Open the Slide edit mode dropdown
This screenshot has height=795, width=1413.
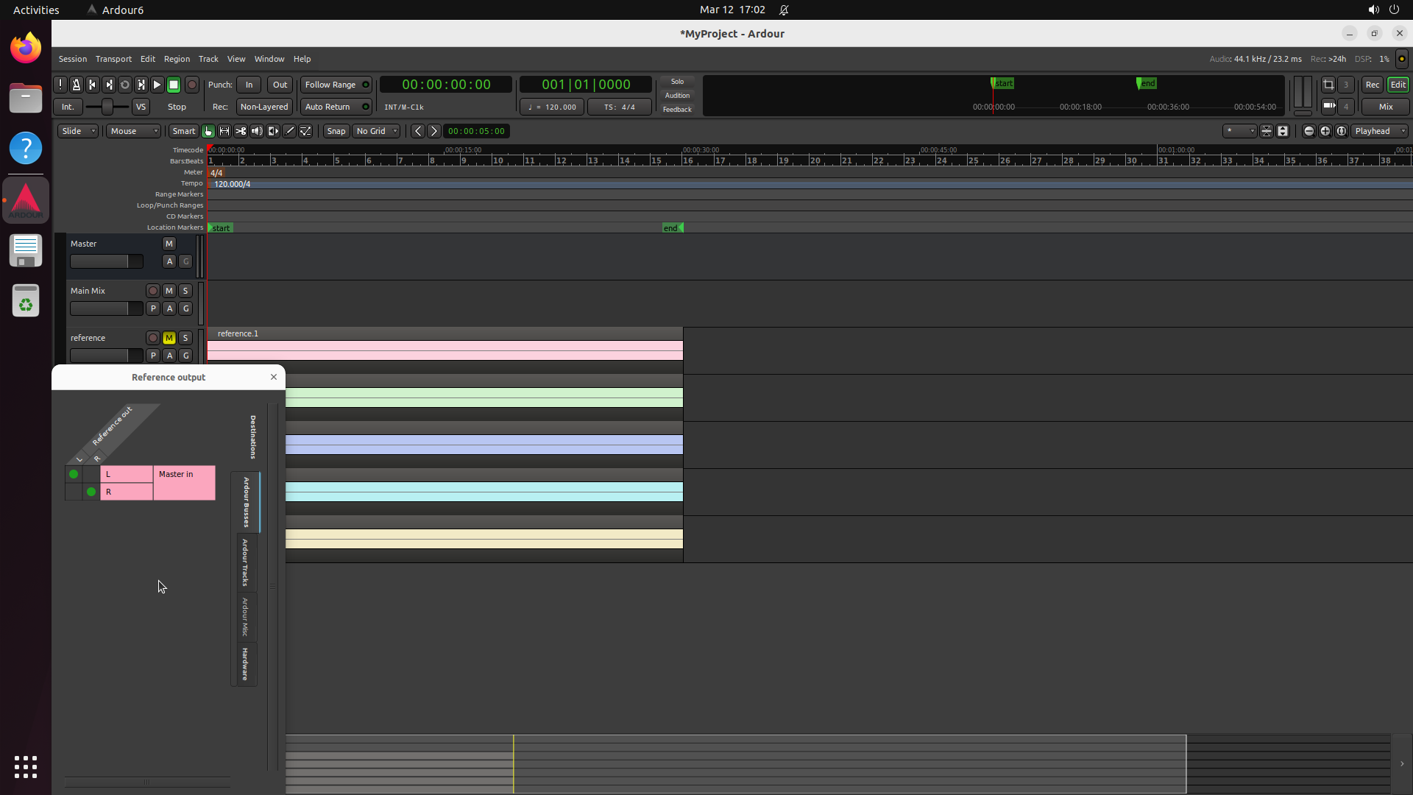[x=78, y=131]
